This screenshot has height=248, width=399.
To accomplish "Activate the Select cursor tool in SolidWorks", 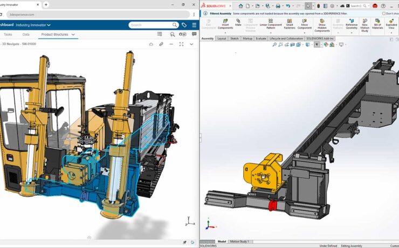I will pyautogui.click(x=308, y=6).
